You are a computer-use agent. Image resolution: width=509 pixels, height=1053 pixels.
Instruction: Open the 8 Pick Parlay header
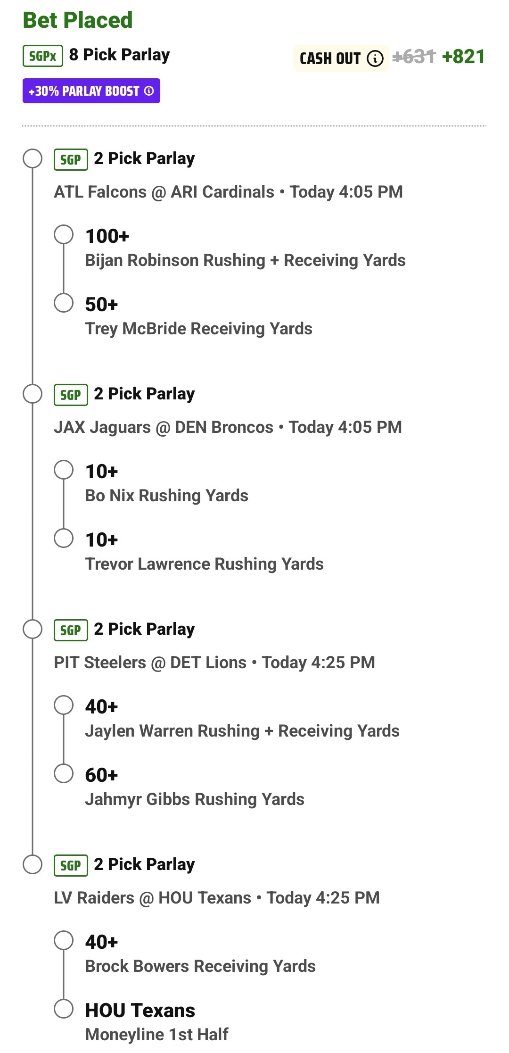point(119,55)
